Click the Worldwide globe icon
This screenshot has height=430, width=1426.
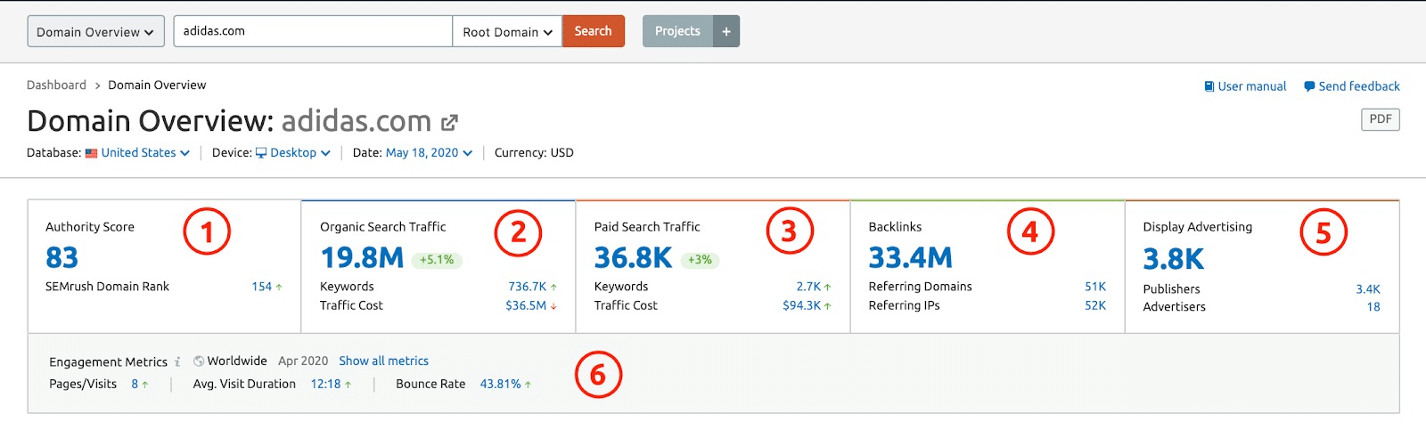[199, 361]
